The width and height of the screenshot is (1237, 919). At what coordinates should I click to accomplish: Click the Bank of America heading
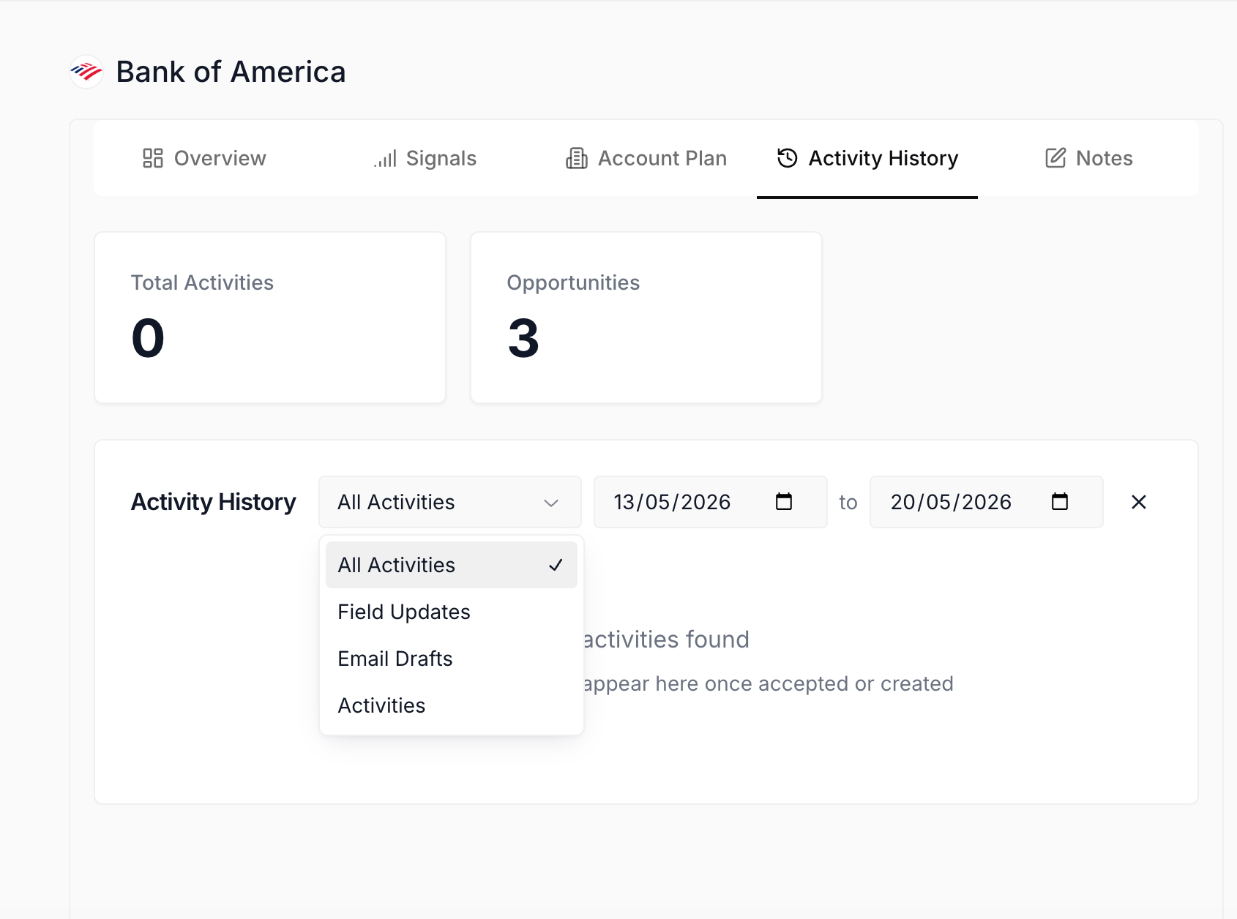(x=231, y=72)
